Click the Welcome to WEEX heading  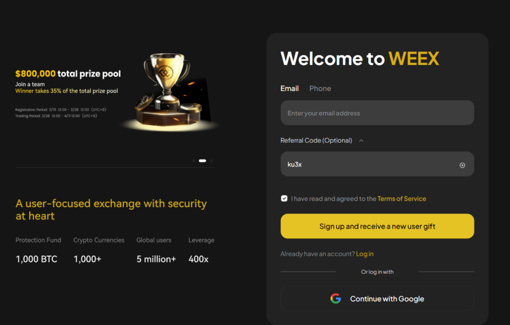359,59
